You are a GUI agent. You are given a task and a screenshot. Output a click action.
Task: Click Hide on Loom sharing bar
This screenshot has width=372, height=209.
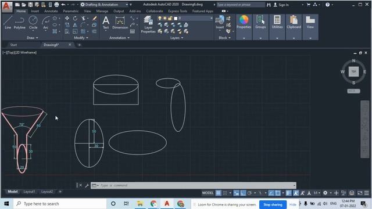point(293,204)
